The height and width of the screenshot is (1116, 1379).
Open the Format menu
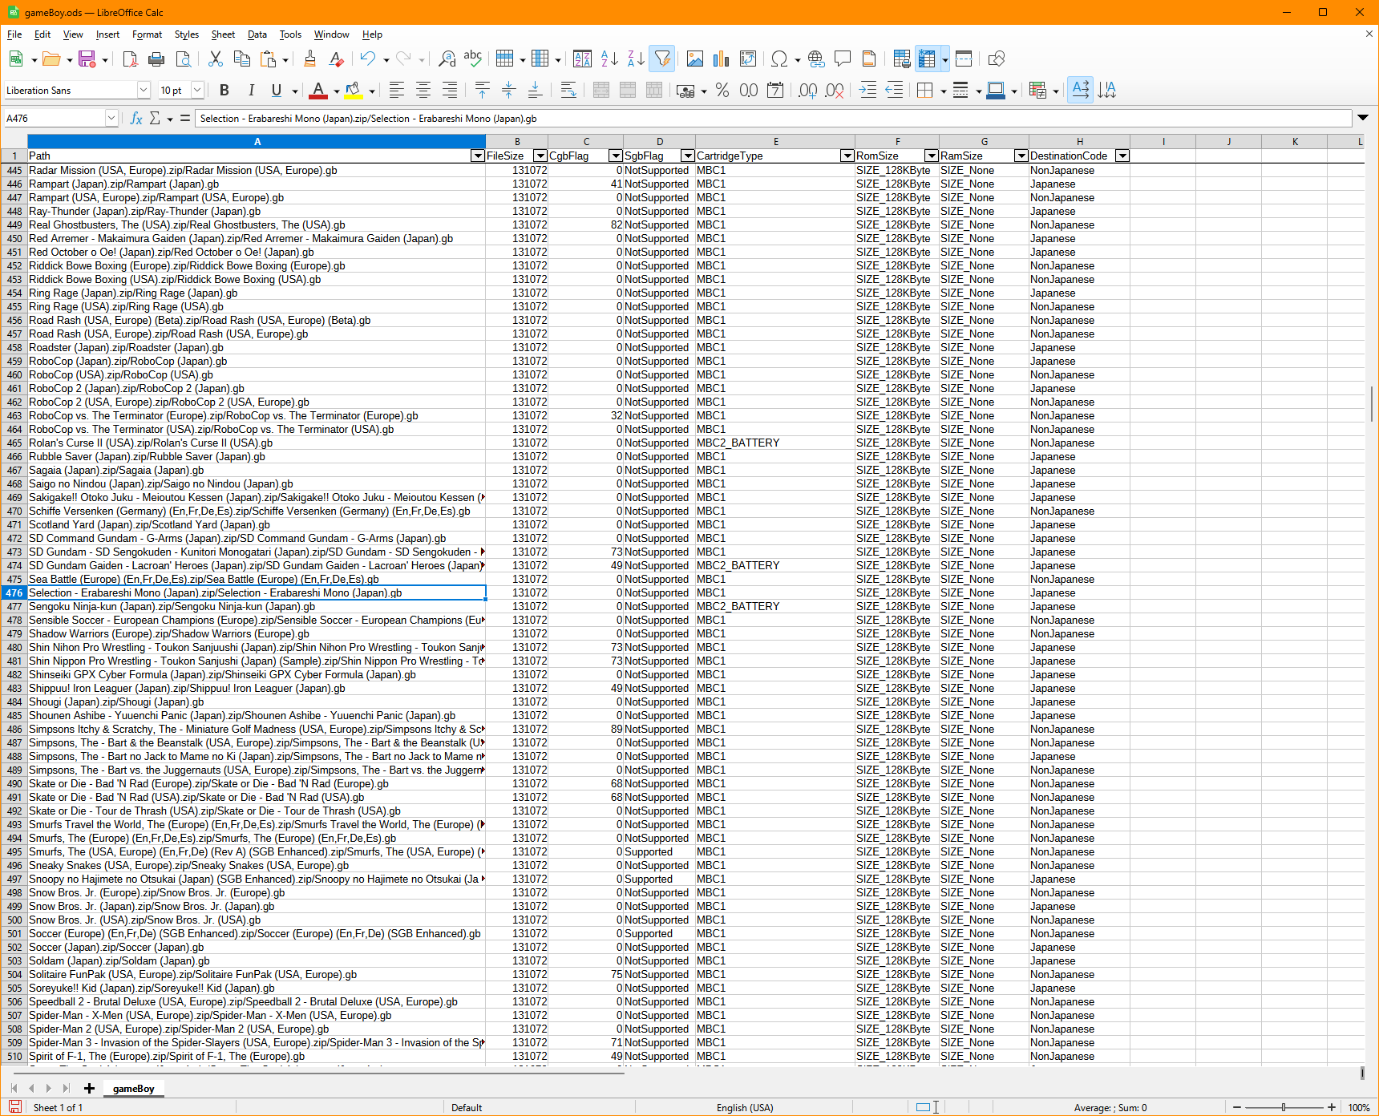point(147,34)
